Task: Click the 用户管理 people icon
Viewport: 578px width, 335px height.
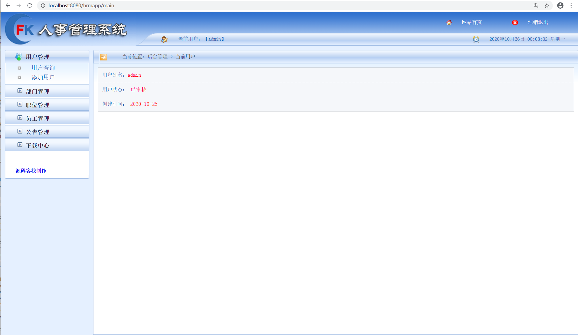Action: (x=19, y=57)
